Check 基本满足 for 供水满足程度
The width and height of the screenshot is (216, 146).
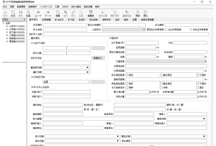tap(161, 75)
